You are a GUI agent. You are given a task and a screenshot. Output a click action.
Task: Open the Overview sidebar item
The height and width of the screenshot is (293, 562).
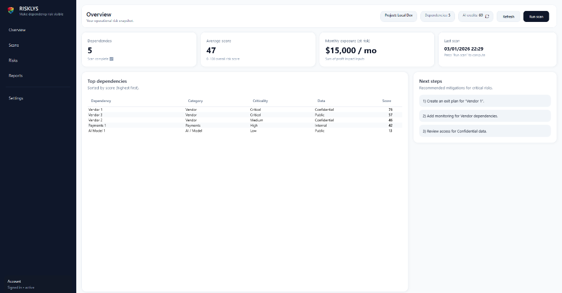click(17, 30)
